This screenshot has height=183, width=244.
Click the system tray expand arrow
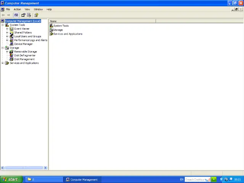tap(222, 180)
